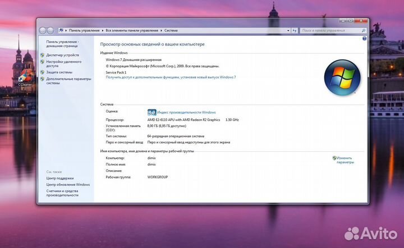Expand breadcrumb arrow after Панель управления

(103, 30)
